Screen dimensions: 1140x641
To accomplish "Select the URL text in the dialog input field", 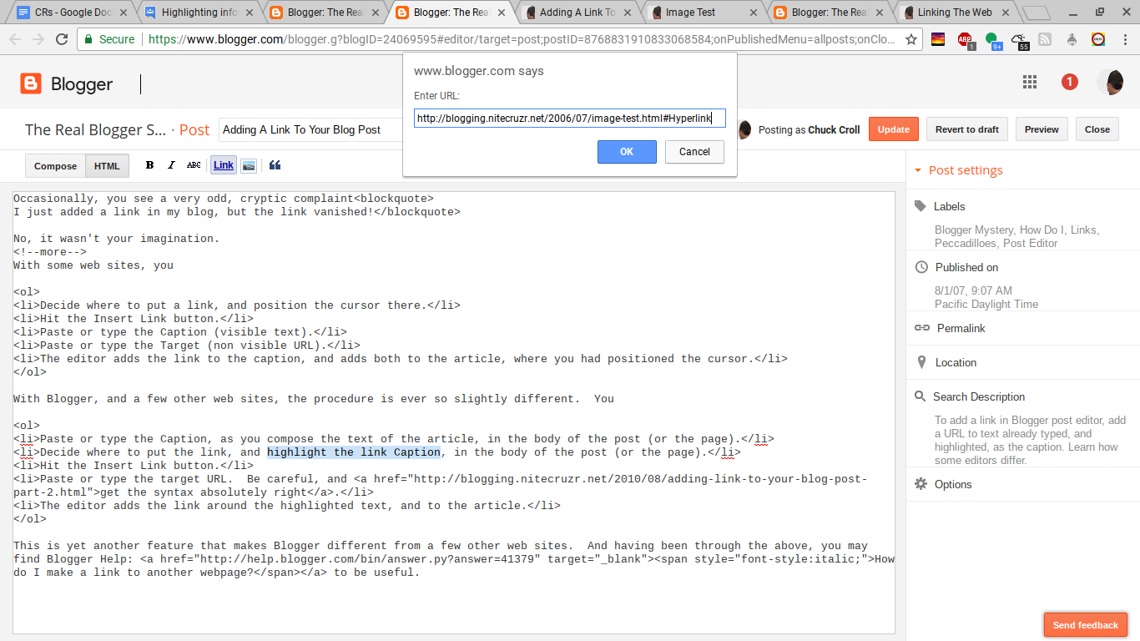I will coord(570,119).
